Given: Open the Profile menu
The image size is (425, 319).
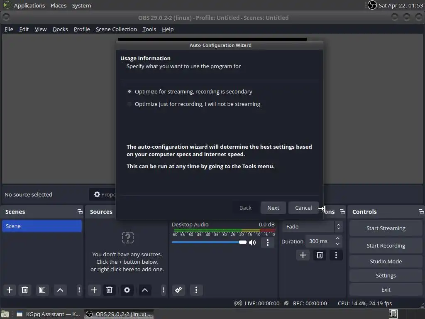Looking at the screenshot, I should coord(82,29).
